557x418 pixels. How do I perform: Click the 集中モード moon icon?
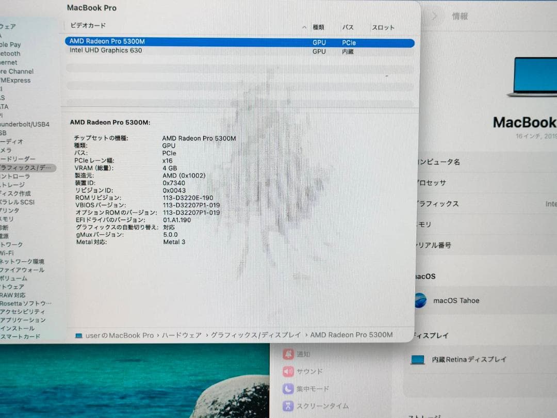[x=288, y=389]
